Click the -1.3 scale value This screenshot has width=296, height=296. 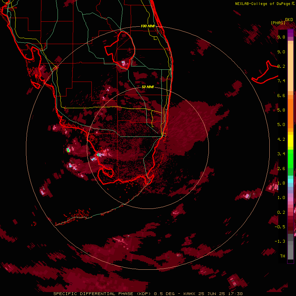click(x=280, y=241)
